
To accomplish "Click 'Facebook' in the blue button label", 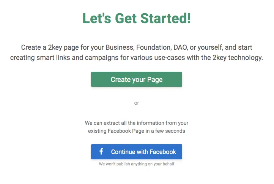I will [x=163, y=152].
